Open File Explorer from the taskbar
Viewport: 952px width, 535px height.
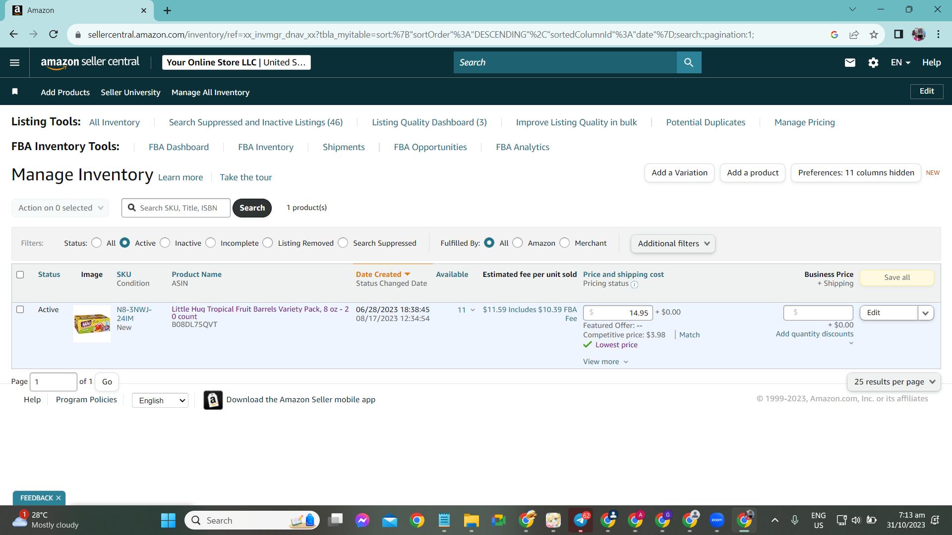tap(471, 520)
